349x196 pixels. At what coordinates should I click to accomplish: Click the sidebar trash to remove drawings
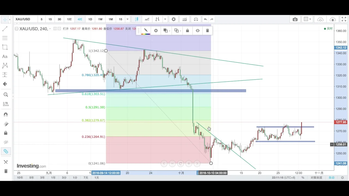(x=5, y=171)
